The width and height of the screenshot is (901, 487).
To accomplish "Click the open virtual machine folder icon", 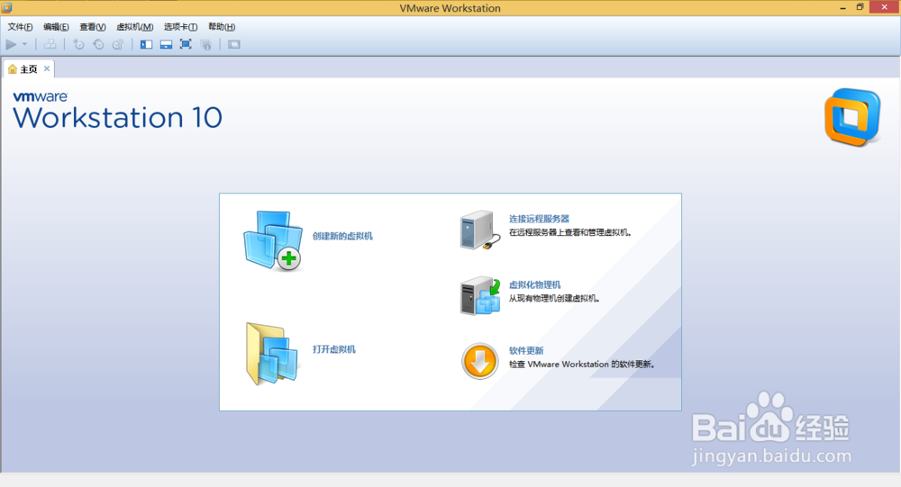I will (272, 354).
